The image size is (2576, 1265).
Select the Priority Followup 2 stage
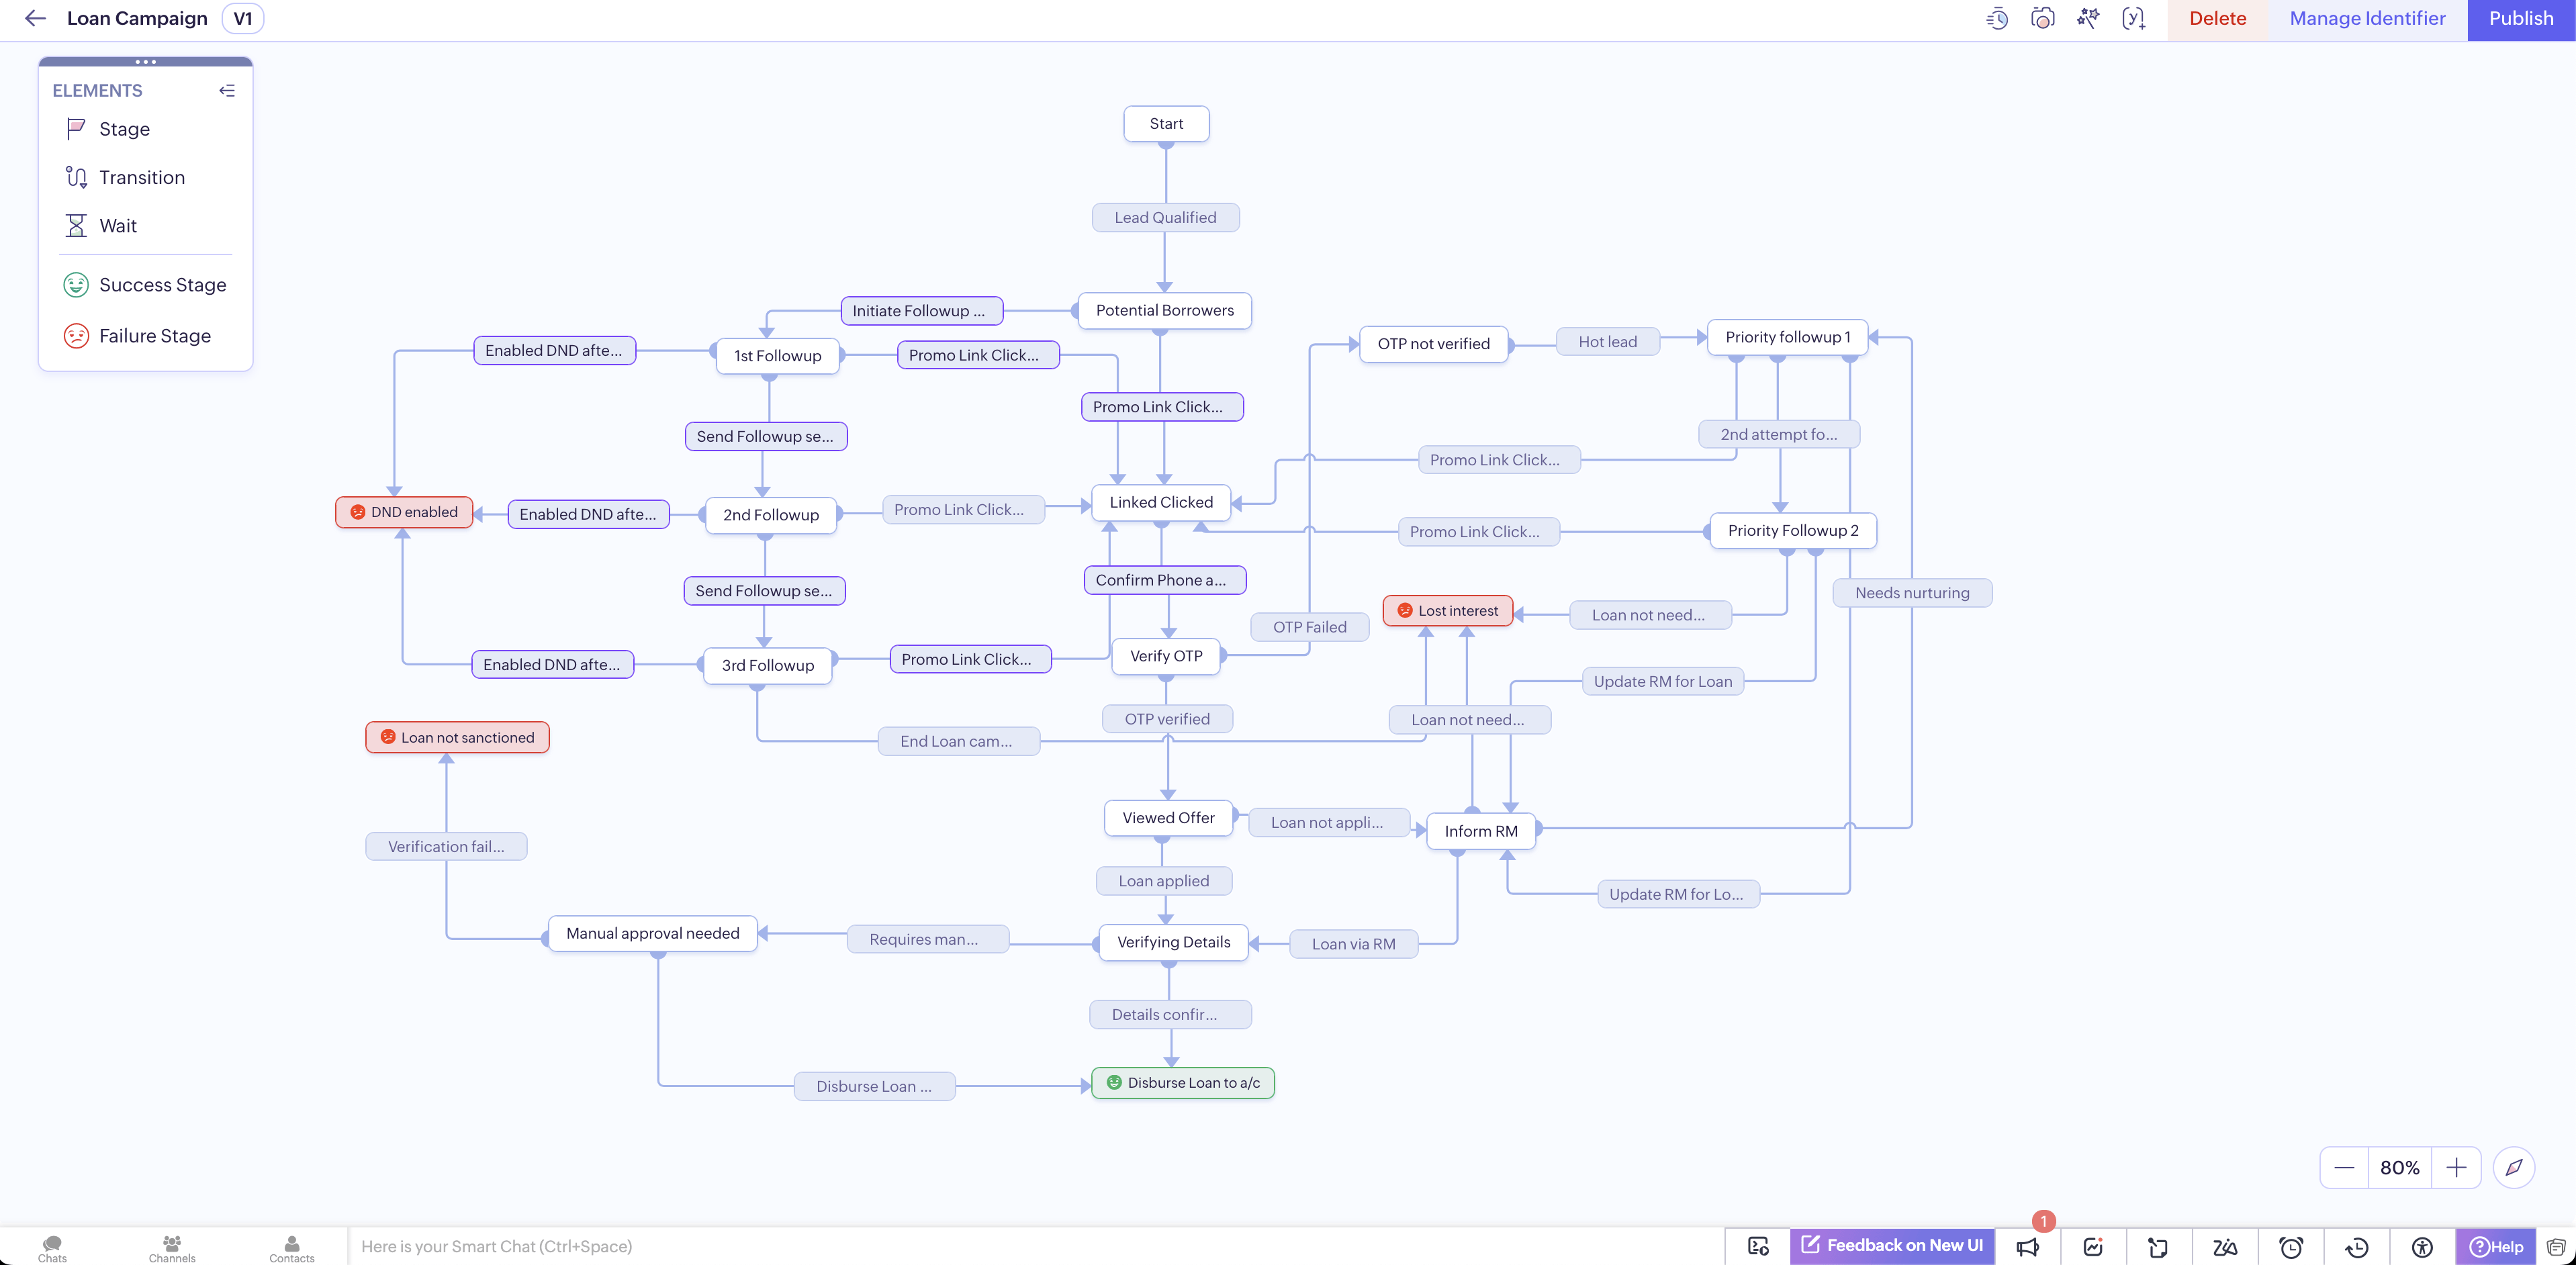tap(1793, 531)
